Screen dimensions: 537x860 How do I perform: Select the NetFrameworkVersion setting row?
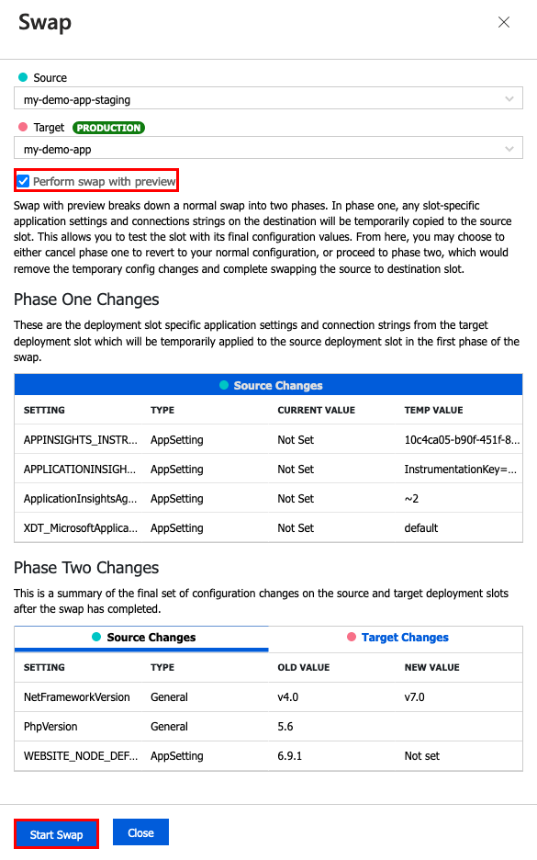pyautogui.click(x=268, y=697)
